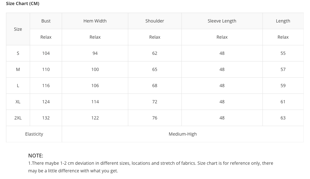Image resolution: width=310 pixels, height=179 pixels.
Task: Click the M size row label
Action: point(18,69)
